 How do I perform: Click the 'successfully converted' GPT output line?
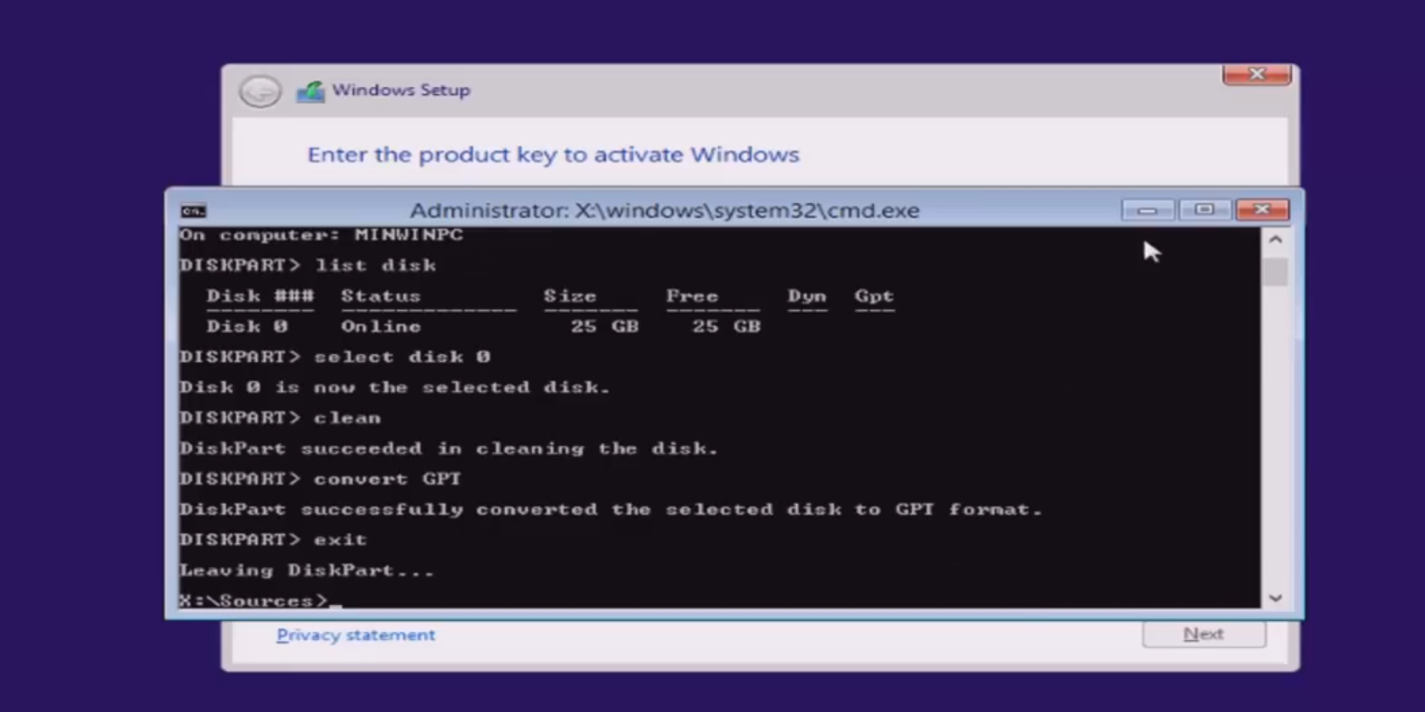(610, 510)
